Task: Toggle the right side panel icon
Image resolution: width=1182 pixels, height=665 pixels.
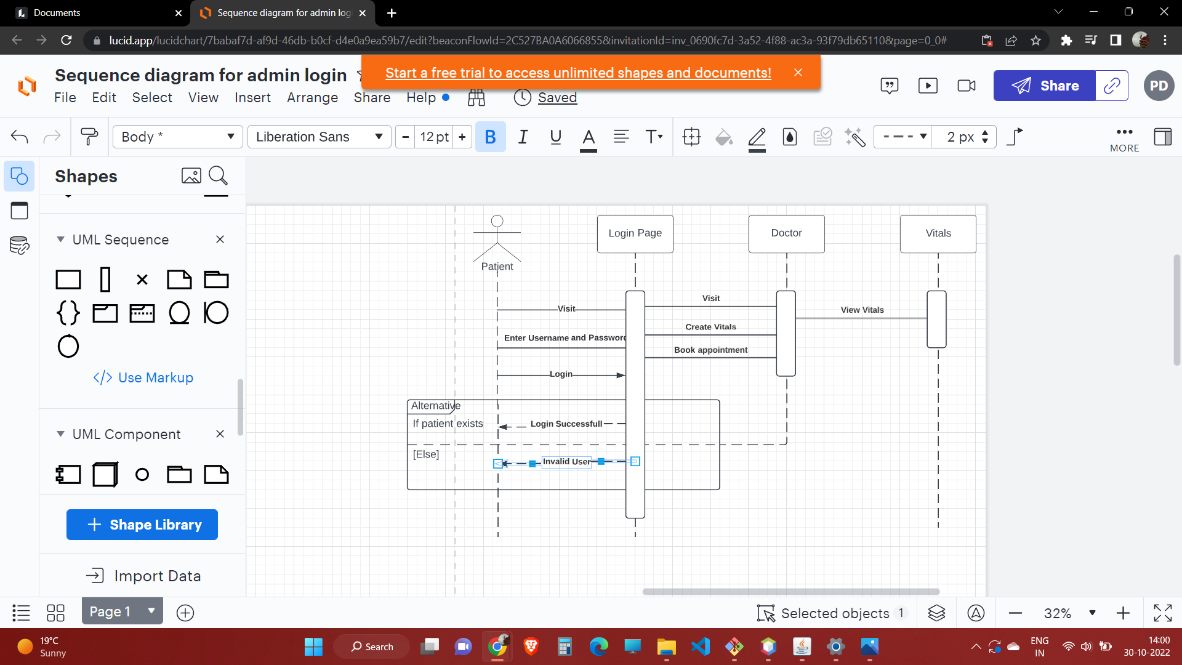Action: [1163, 137]
